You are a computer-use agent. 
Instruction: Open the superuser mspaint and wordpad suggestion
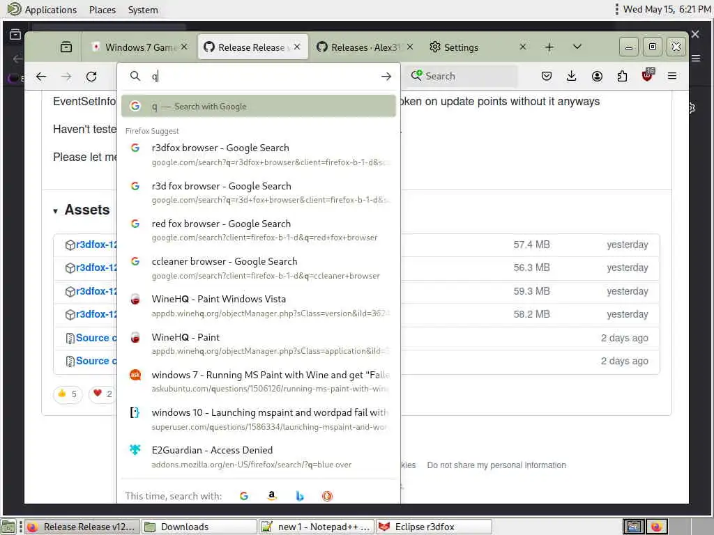(258, 419)
